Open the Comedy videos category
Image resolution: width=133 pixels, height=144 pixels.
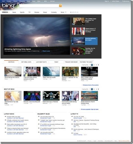pos(54,12)
